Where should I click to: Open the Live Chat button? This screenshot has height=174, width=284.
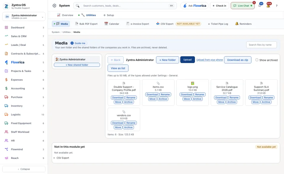[243, 6]
